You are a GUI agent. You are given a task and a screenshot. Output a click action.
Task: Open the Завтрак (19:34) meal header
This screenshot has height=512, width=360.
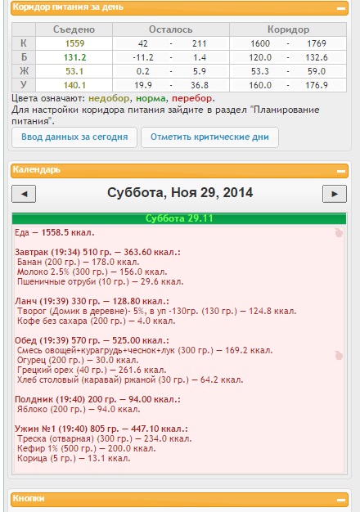click(x=97, y=253)
